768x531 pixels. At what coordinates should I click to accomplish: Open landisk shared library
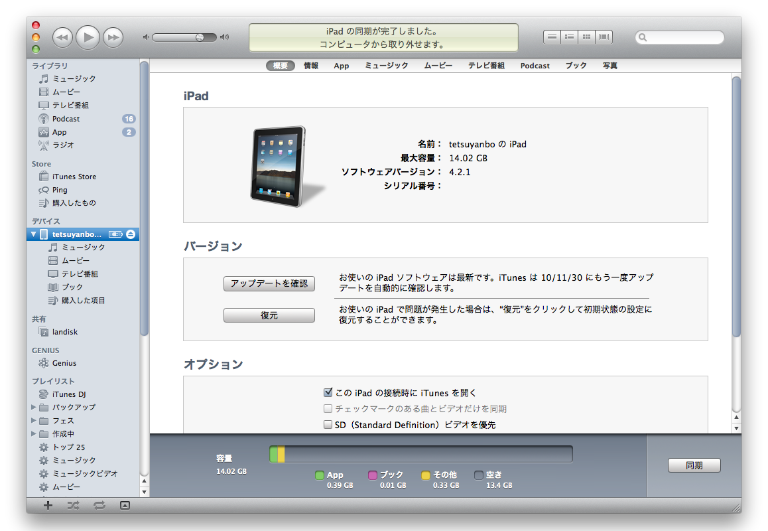click(x=83, y=332)
